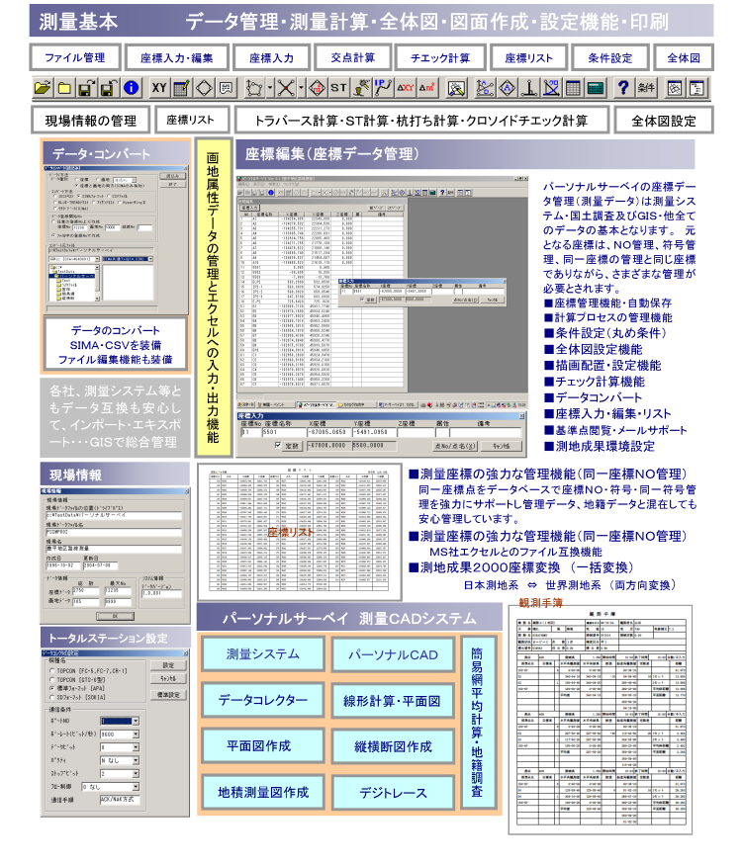Click the red ΔXY icon
The height and width of the screenshot is (865, 742).
(x=406, y=88)
